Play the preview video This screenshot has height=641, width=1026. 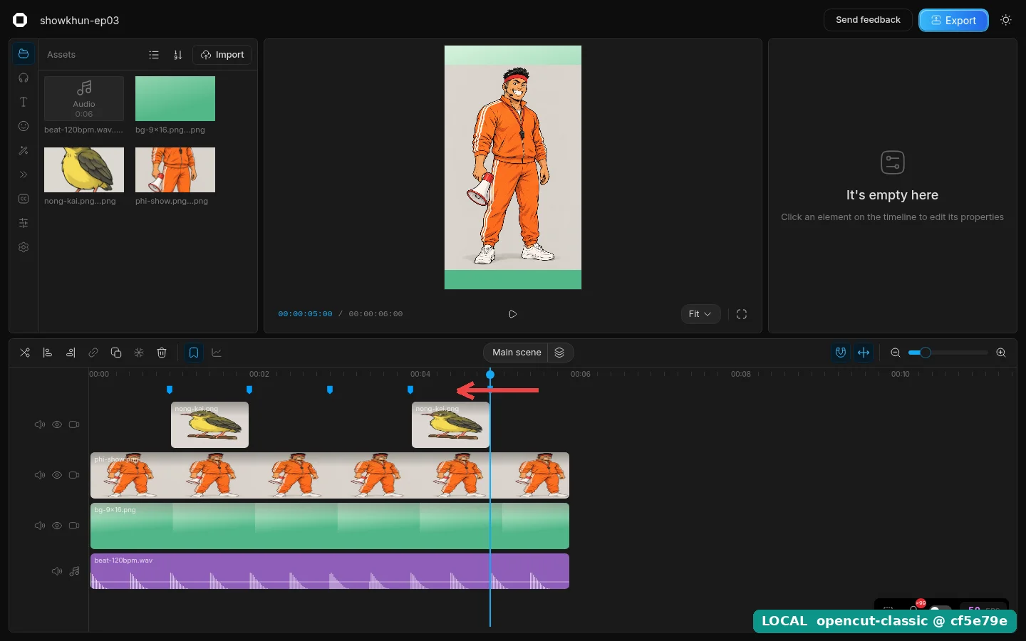point(513,314)
